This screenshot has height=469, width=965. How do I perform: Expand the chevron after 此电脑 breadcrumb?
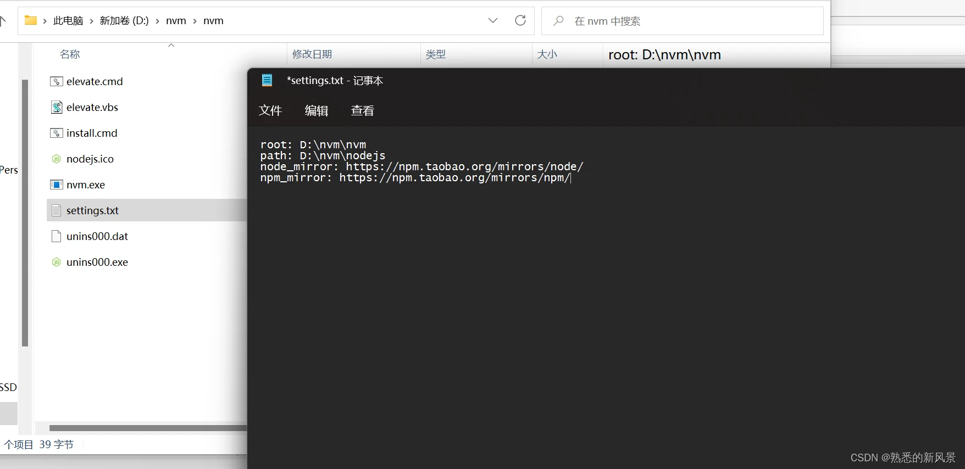click(x=91, y=21)
